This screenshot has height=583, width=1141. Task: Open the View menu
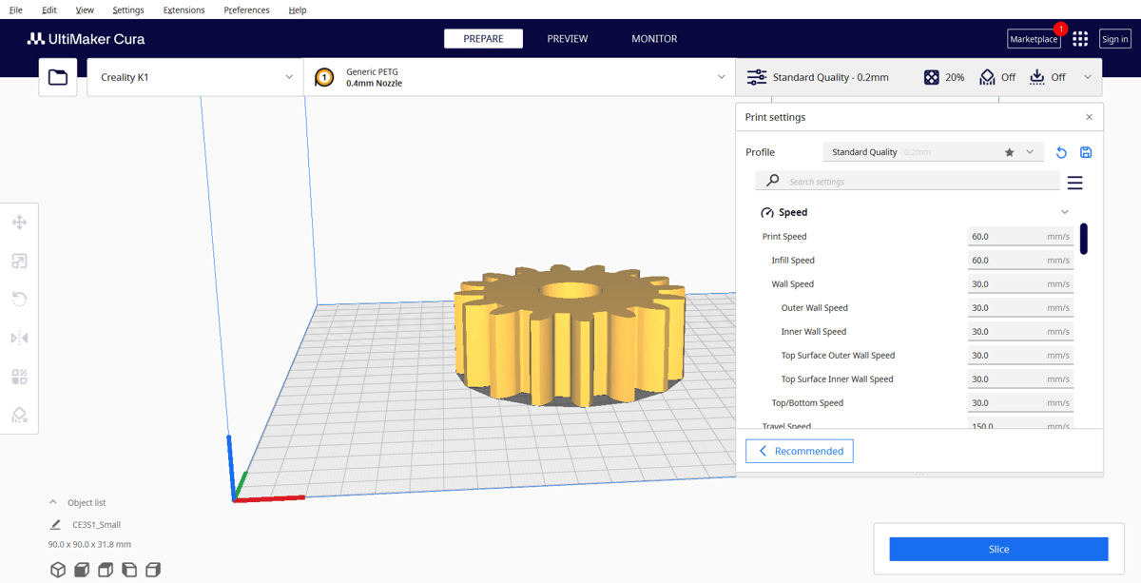tap(85, 10)
